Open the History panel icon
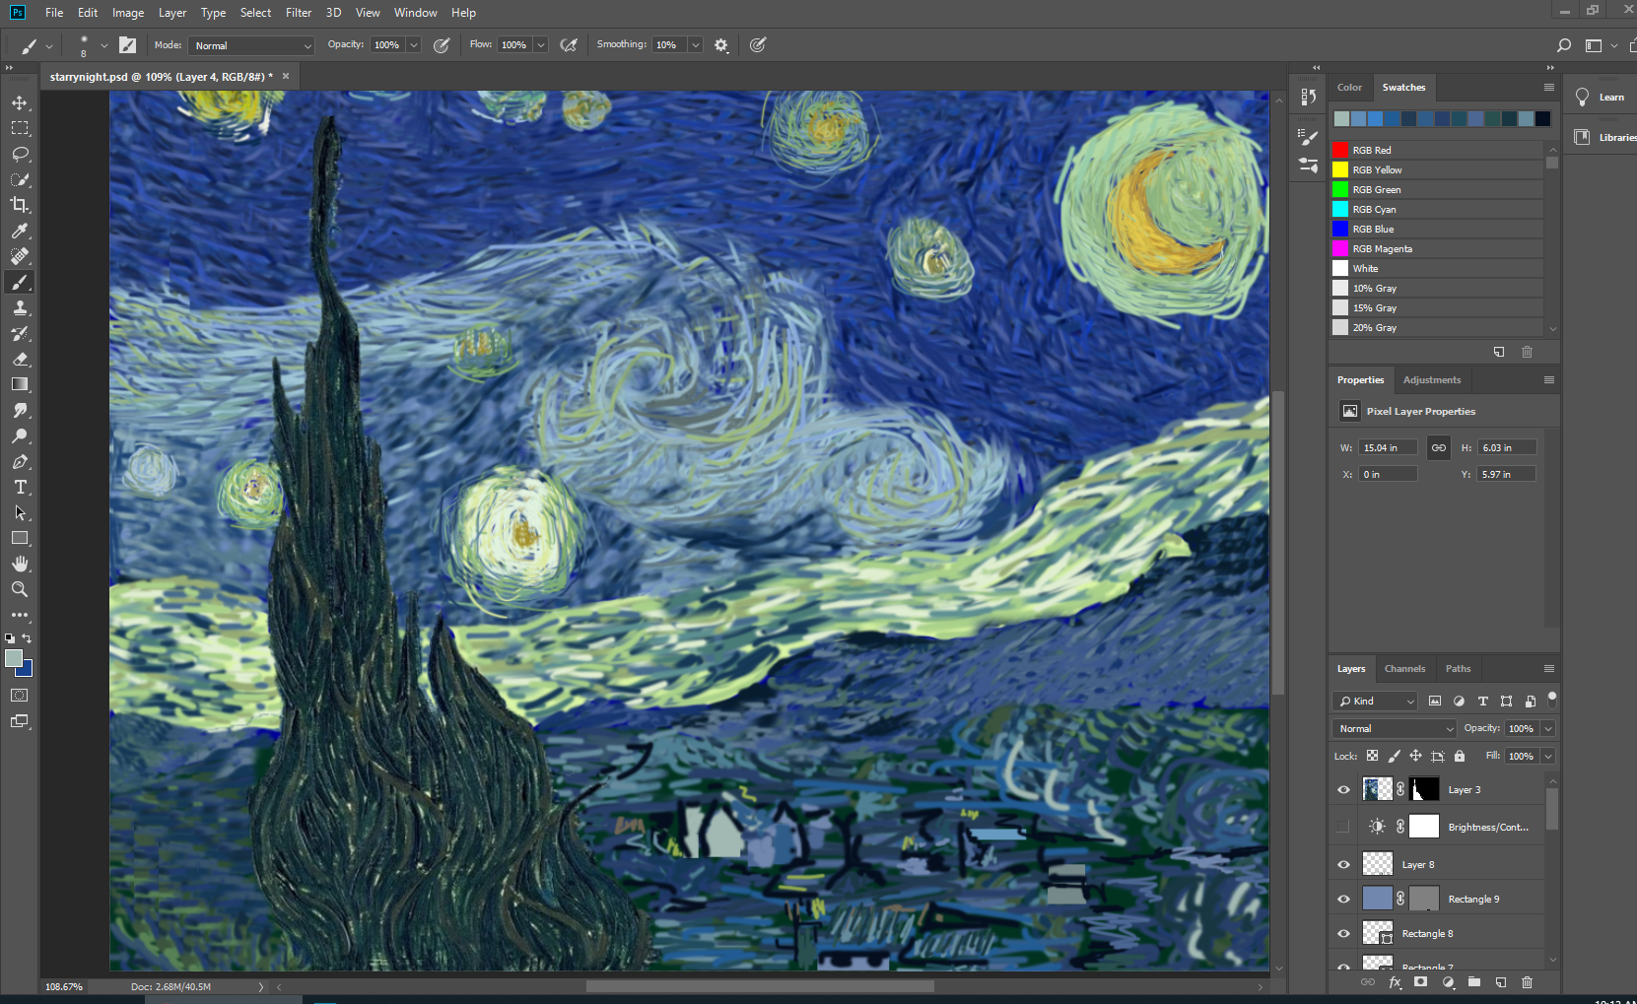 [1308, 97]
